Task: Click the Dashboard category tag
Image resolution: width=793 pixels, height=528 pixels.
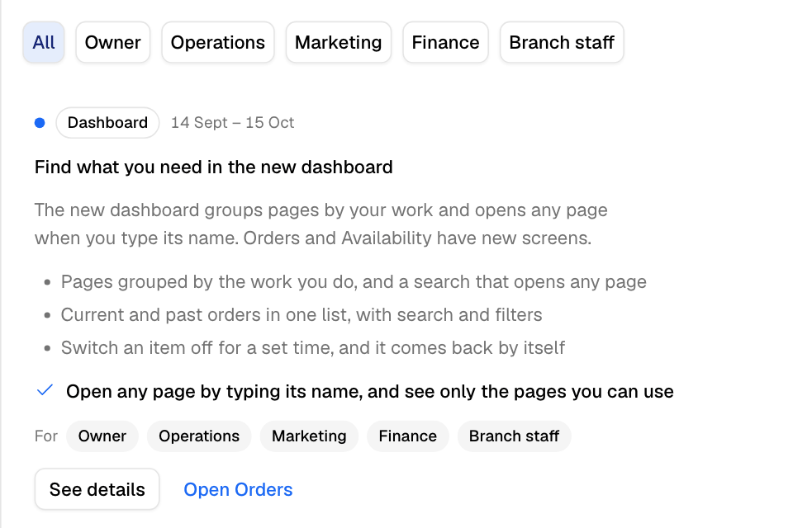Action: tap(107, 123)
